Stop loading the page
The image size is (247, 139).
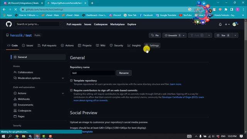click(15, 9)
